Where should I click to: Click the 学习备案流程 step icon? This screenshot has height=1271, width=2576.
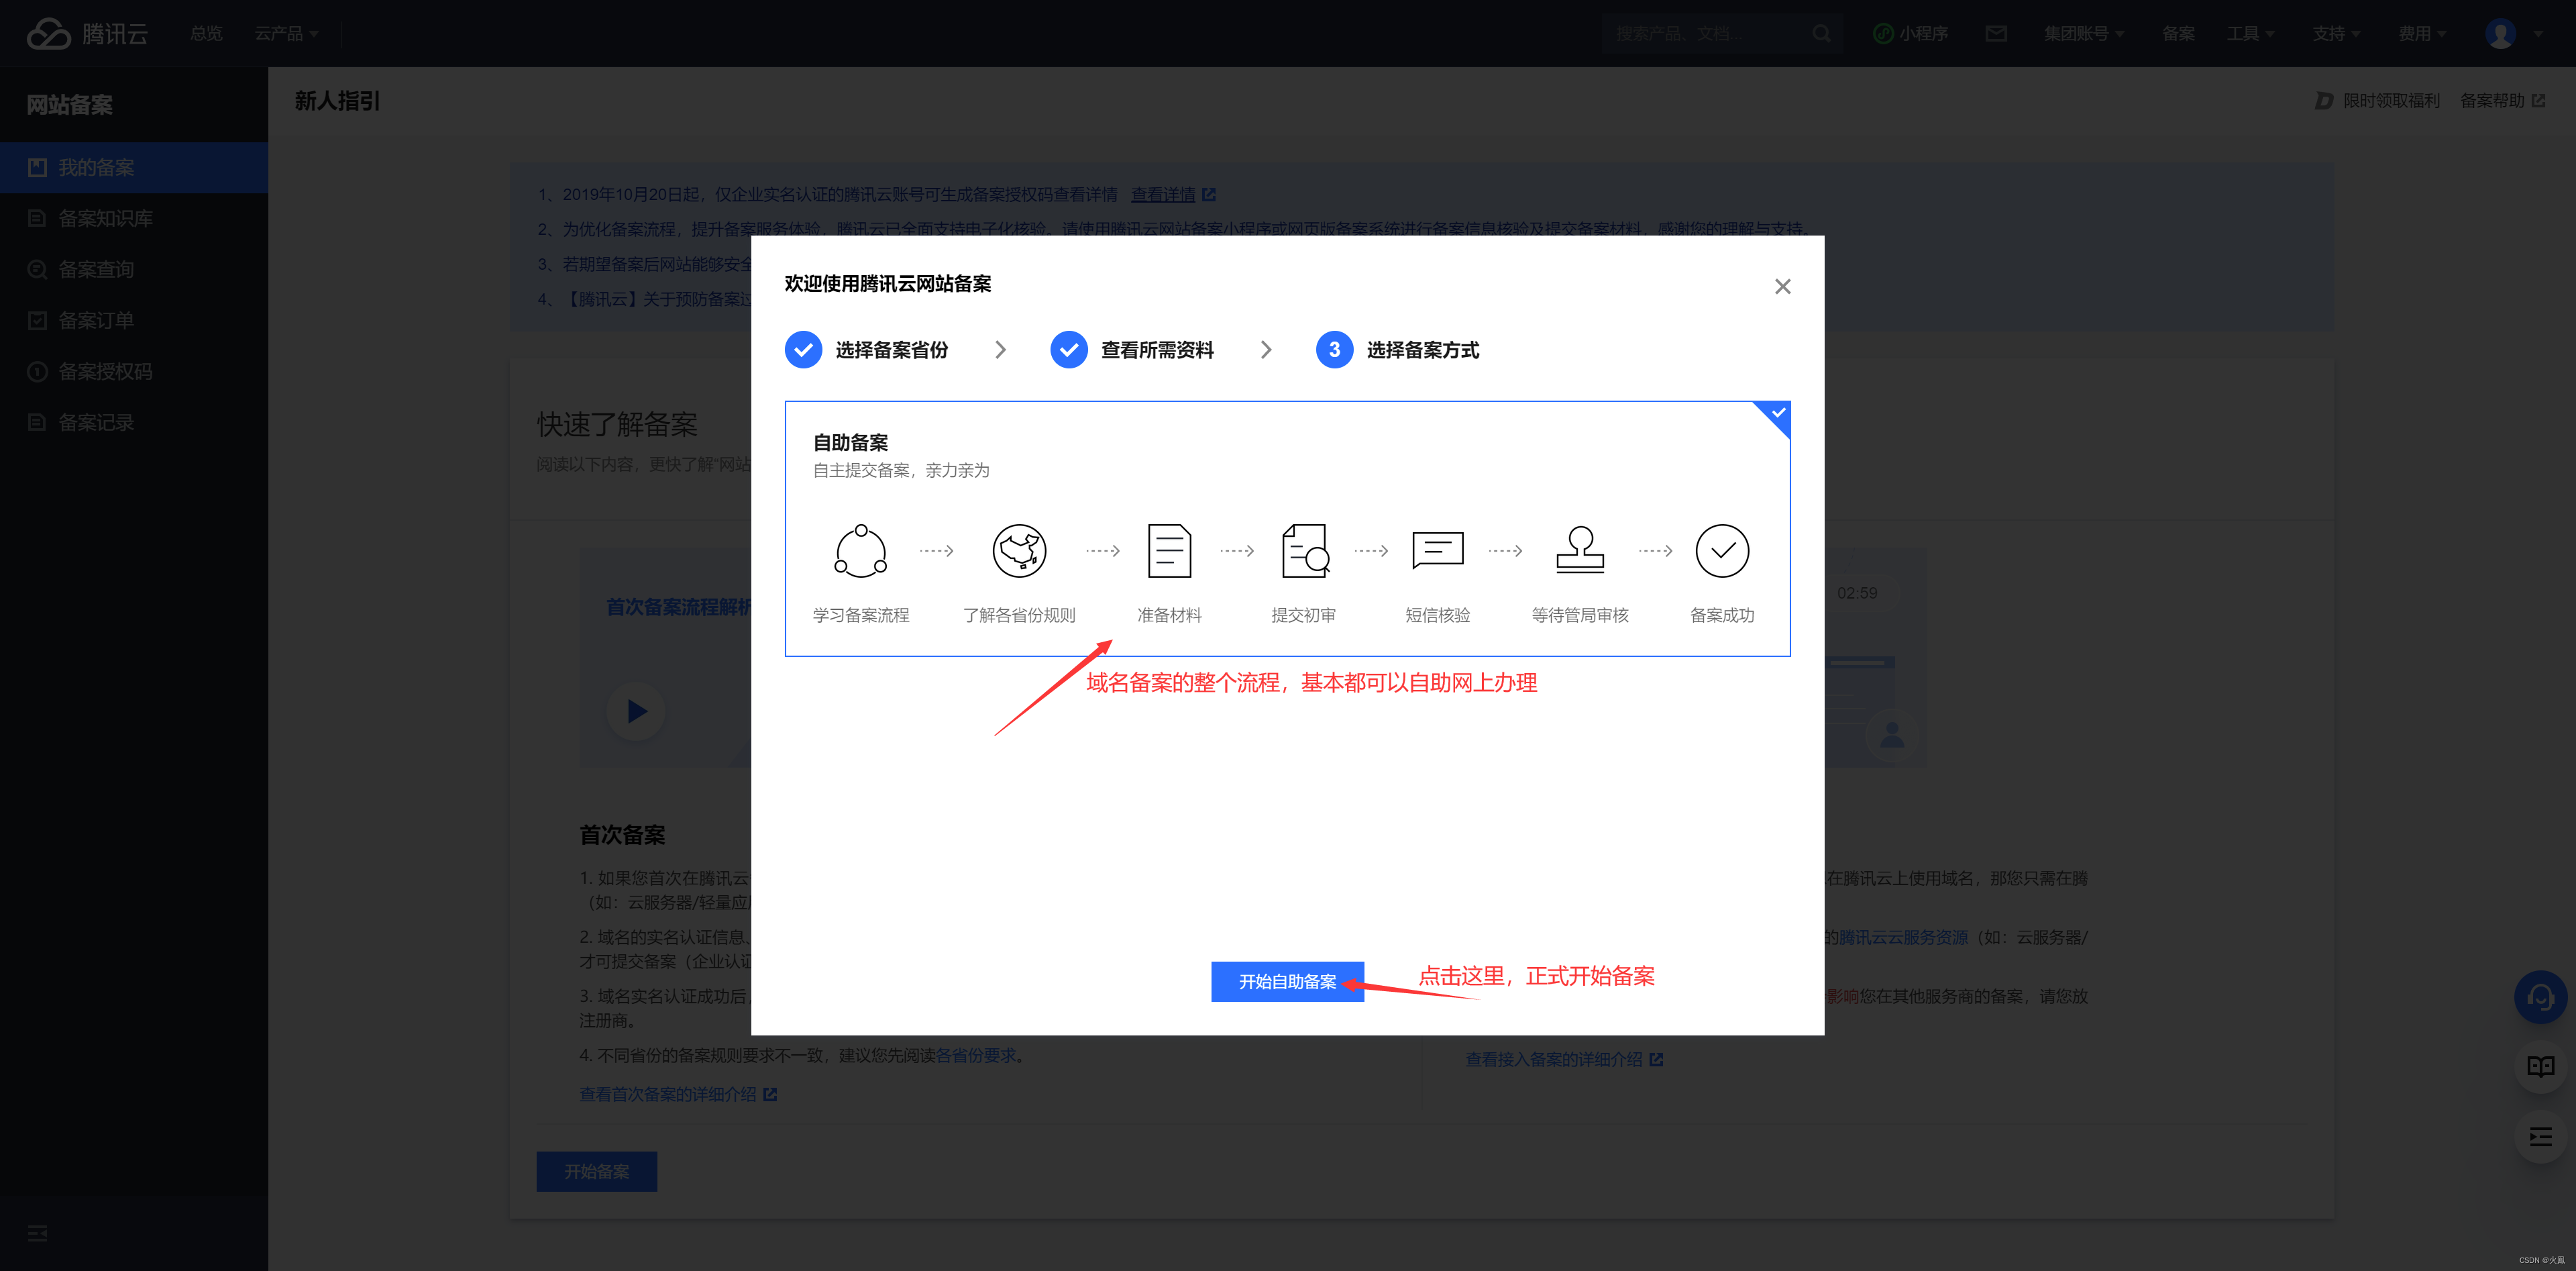[x=861, y=550]
